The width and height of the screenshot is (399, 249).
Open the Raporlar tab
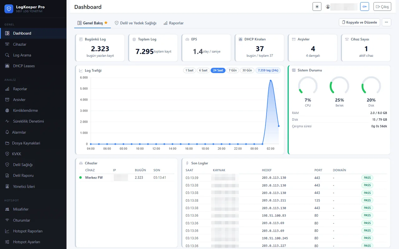[x=173, y=23]
